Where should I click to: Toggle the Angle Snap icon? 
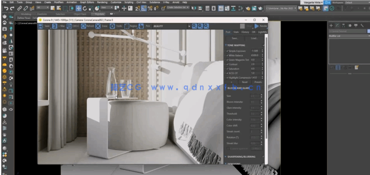pos(144,8)
